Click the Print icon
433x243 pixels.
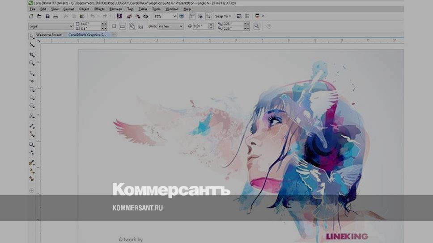pos(55,16)
